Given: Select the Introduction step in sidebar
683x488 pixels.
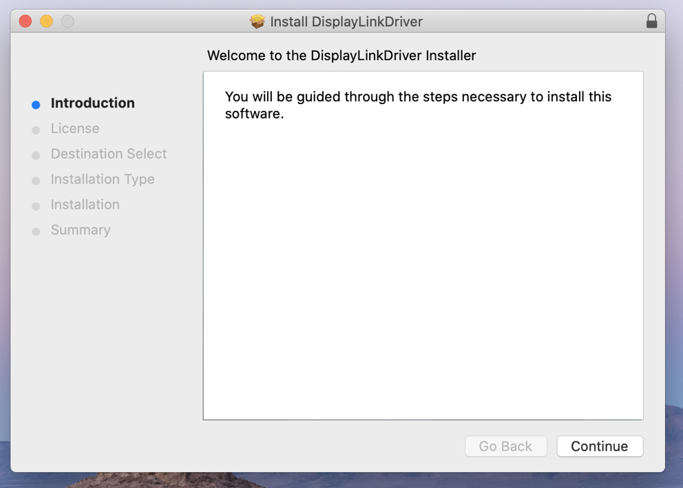Looking at the screenshot, I should [93, 103].
